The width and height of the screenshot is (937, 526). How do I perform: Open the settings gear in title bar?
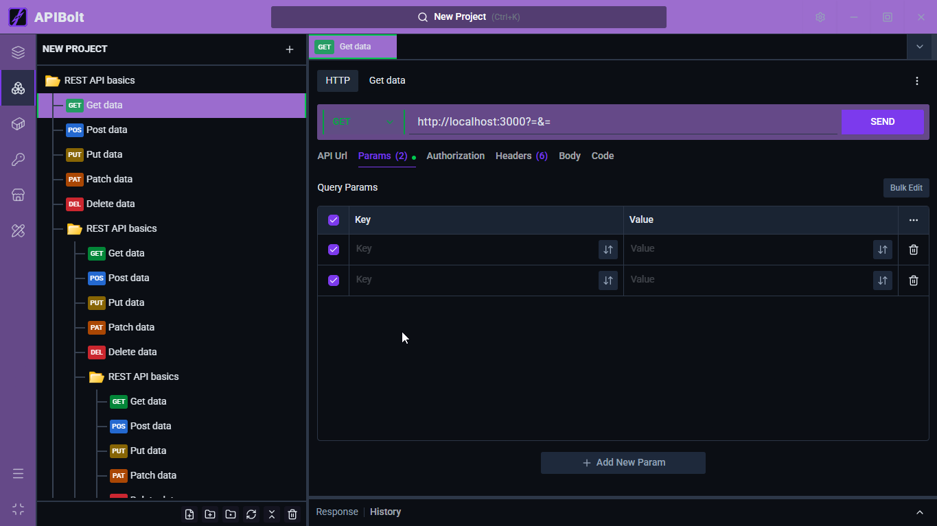click(x=820, y=17)
